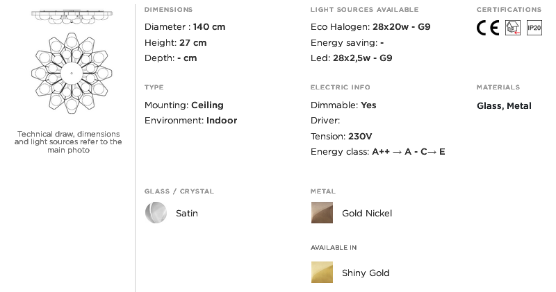This screenshot has width=556, height=292.
Task: Click the Electric Info heading
Action: click(341, 87)
